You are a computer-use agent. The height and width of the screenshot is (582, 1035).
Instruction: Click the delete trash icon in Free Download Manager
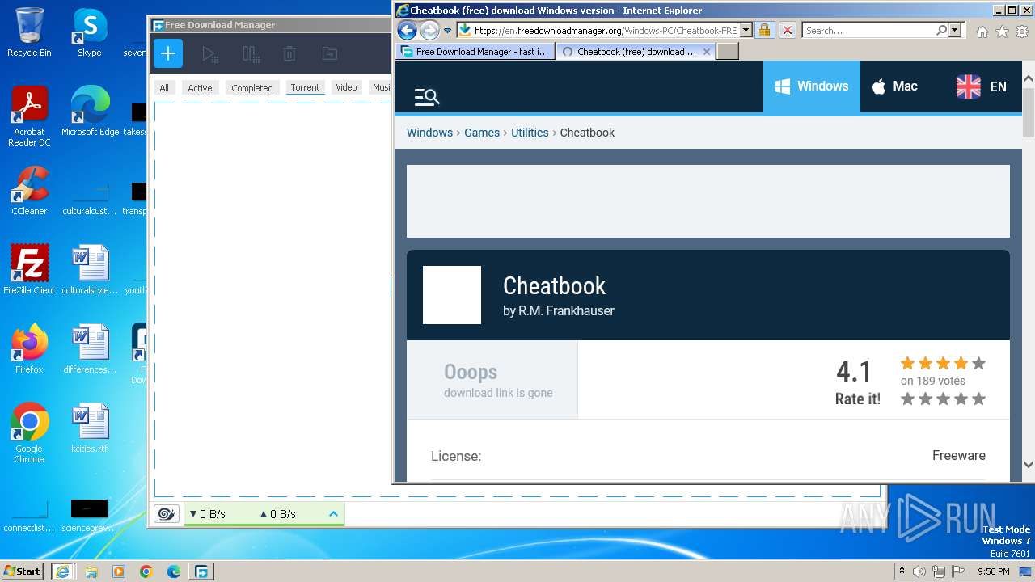[x=289, y=54]
